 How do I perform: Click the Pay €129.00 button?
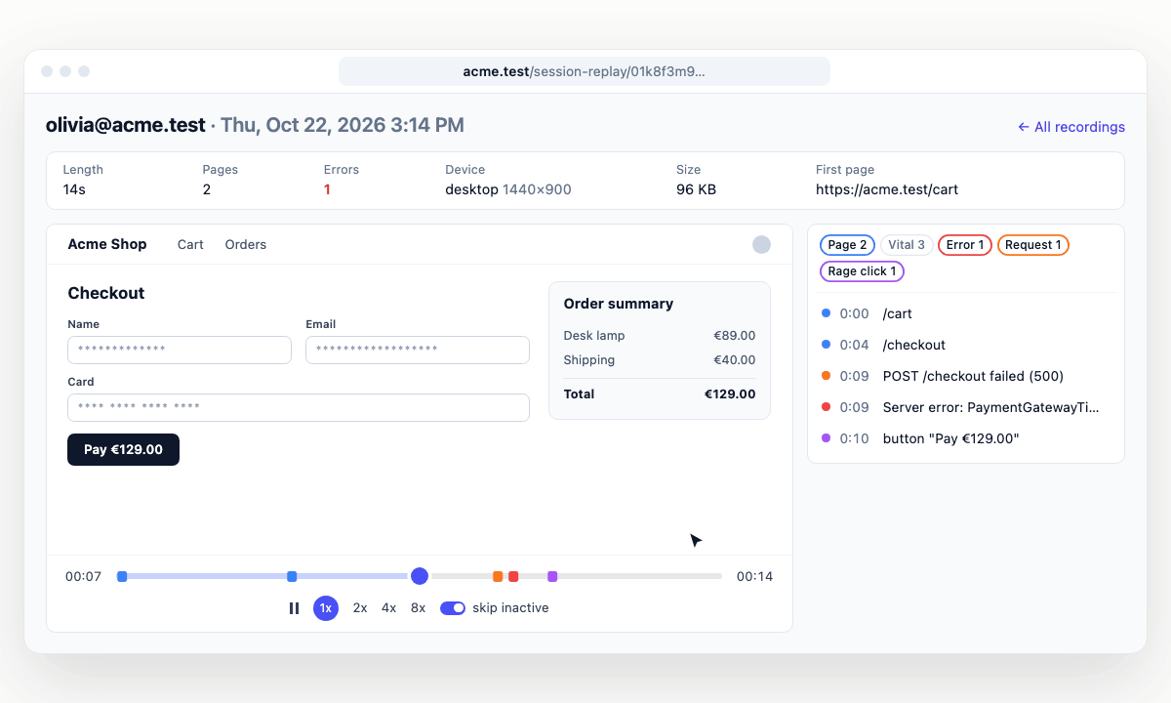[123, 449]
